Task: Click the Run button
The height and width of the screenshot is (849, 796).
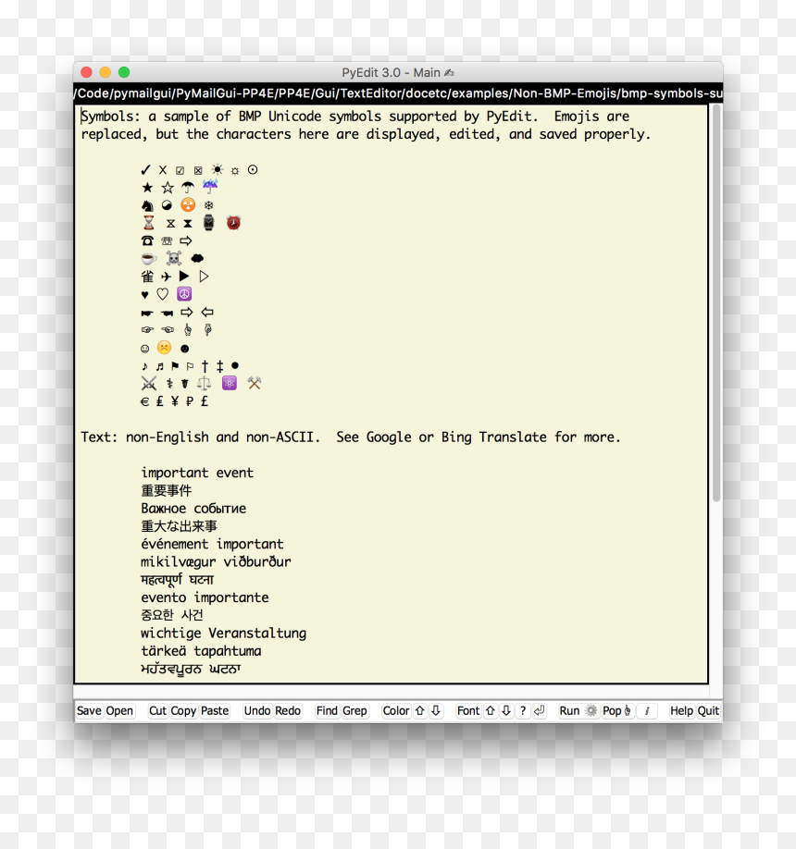Action: coord(569,711)
